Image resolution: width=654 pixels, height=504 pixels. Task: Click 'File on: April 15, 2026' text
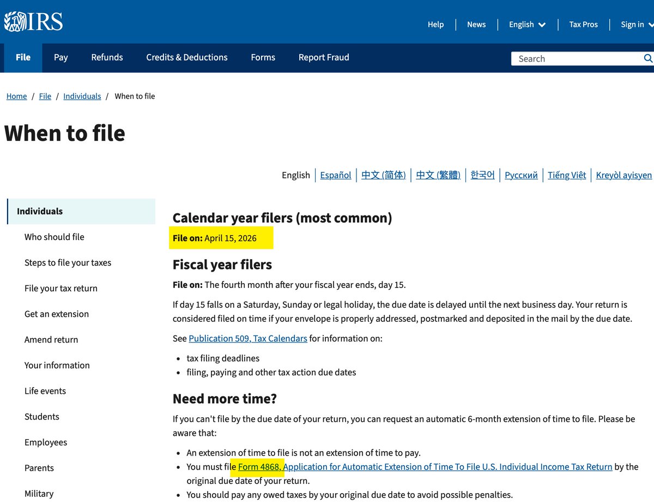(215, 238)
